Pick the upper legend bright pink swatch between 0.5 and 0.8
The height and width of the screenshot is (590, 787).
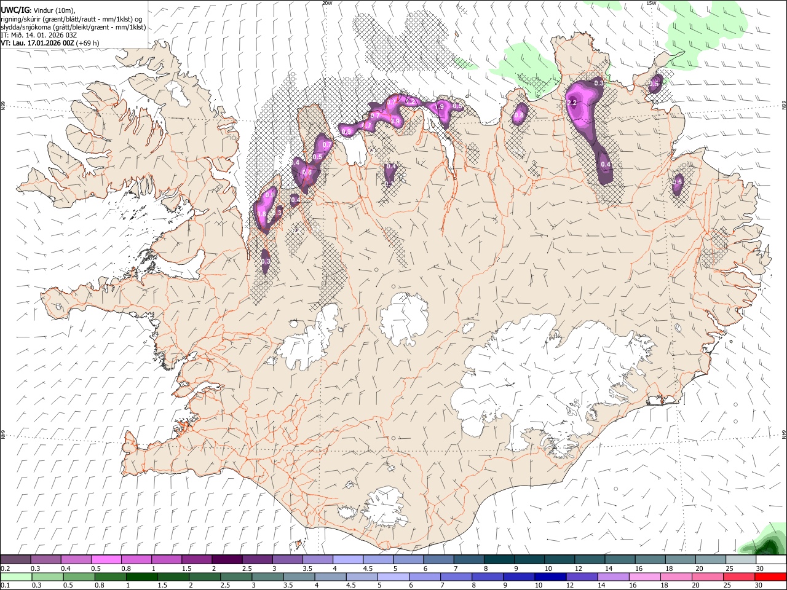coord(106,560)
